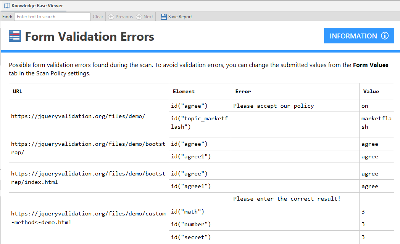400x244 pixels.
Task: Select the Next navigation arrow icon
Action: (138, 16)
